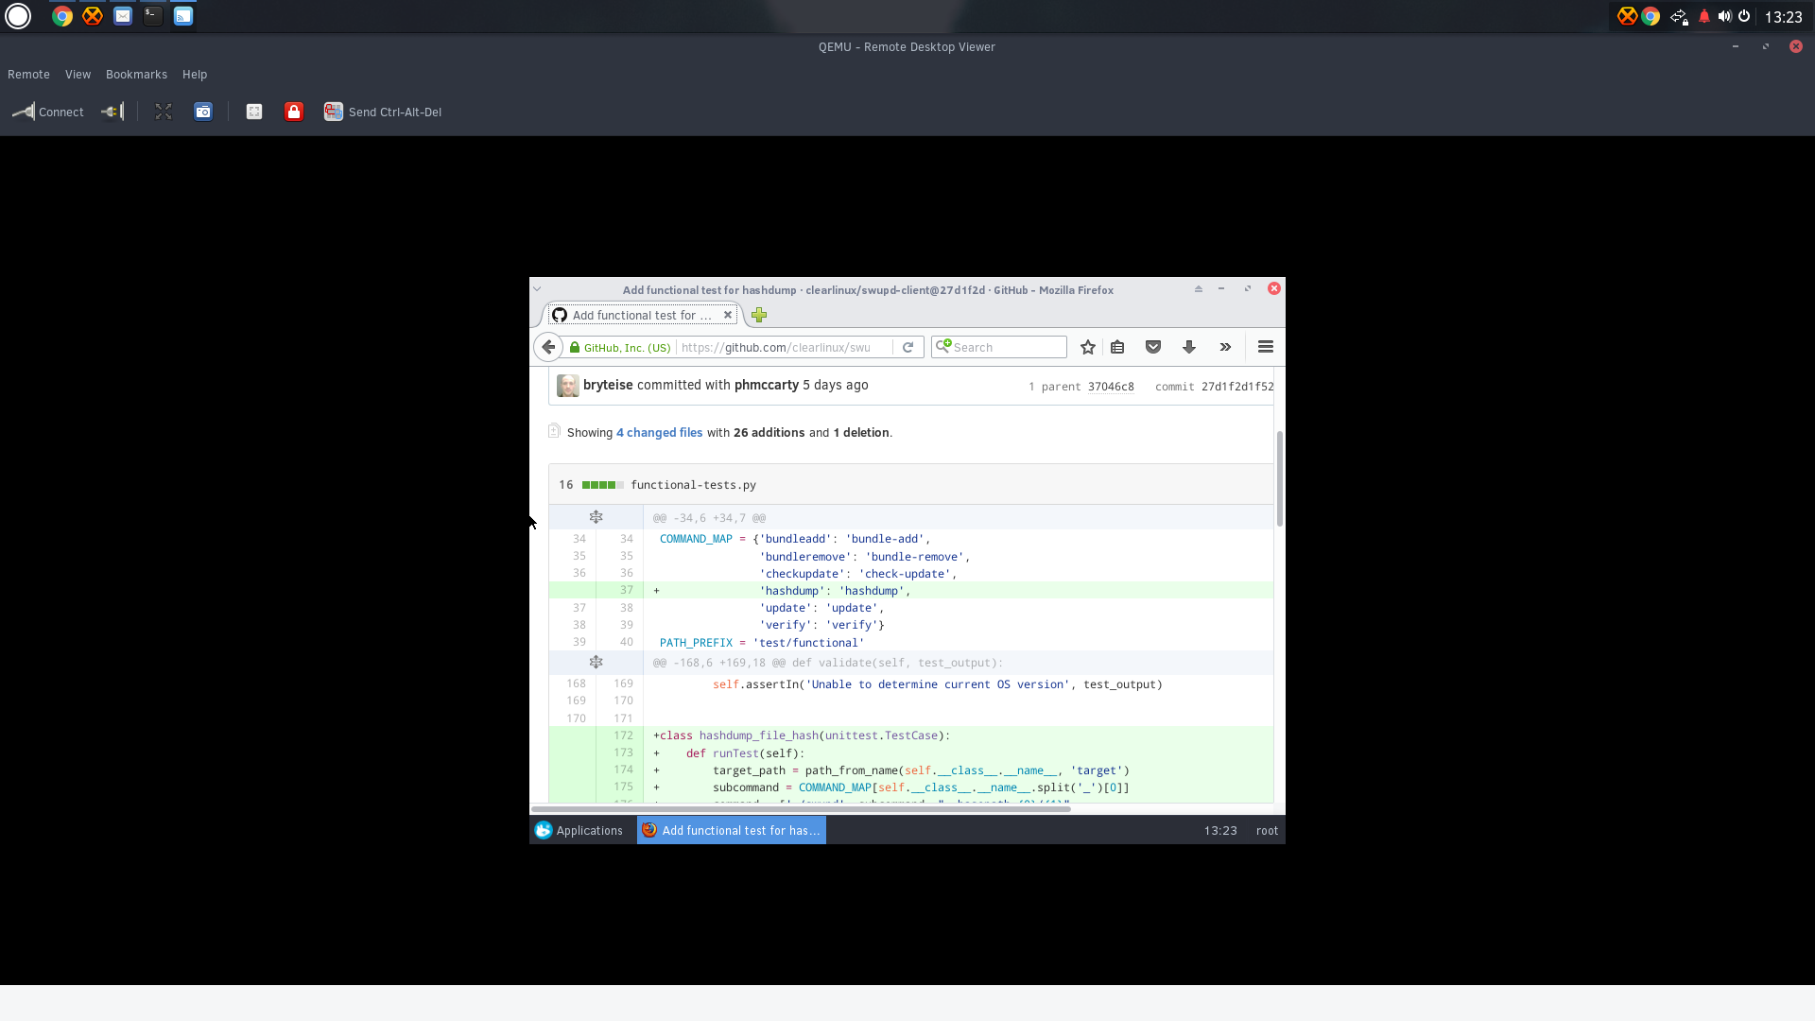The image size is (1815, 1021).
Task: Open parent commit 37046c8
Action: (1111, 387)
